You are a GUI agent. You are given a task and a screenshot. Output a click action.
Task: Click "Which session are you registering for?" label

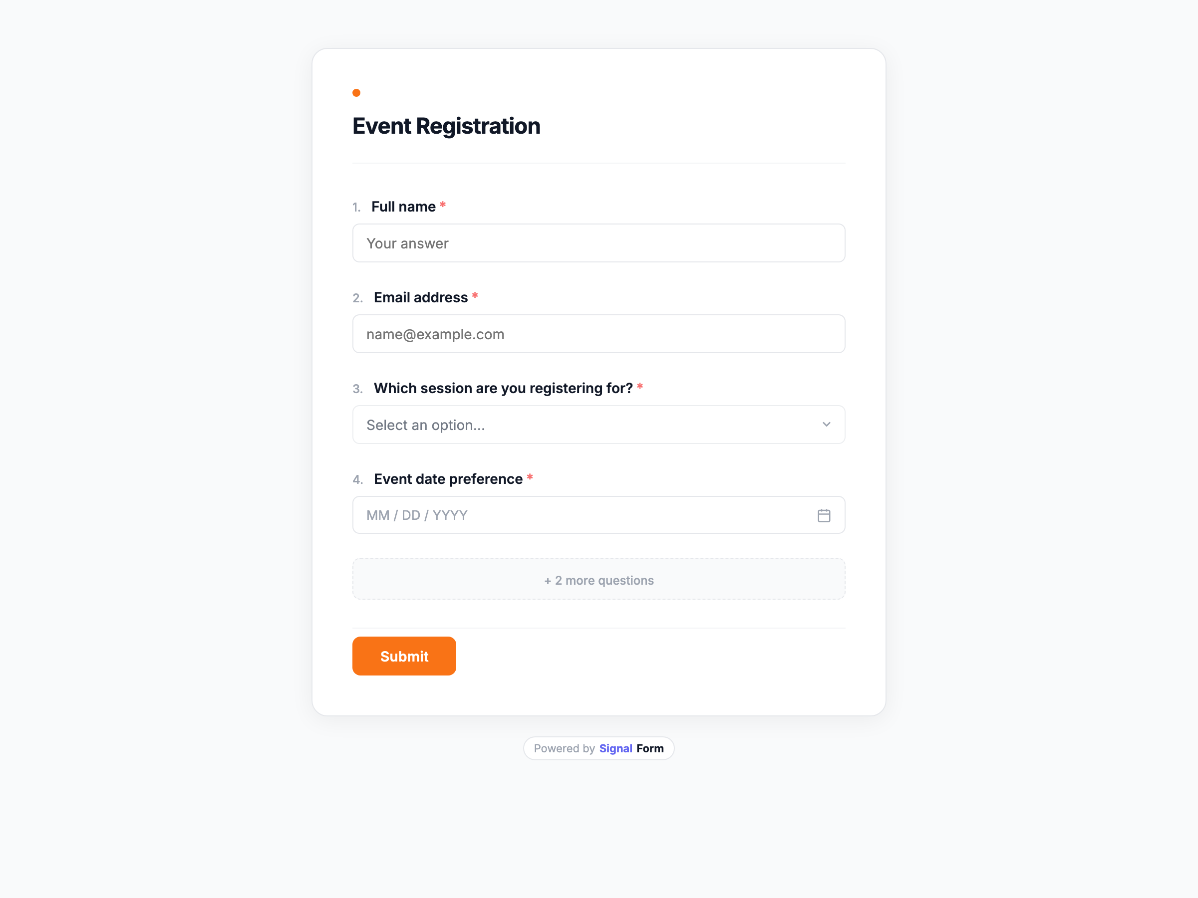point(503,388)
